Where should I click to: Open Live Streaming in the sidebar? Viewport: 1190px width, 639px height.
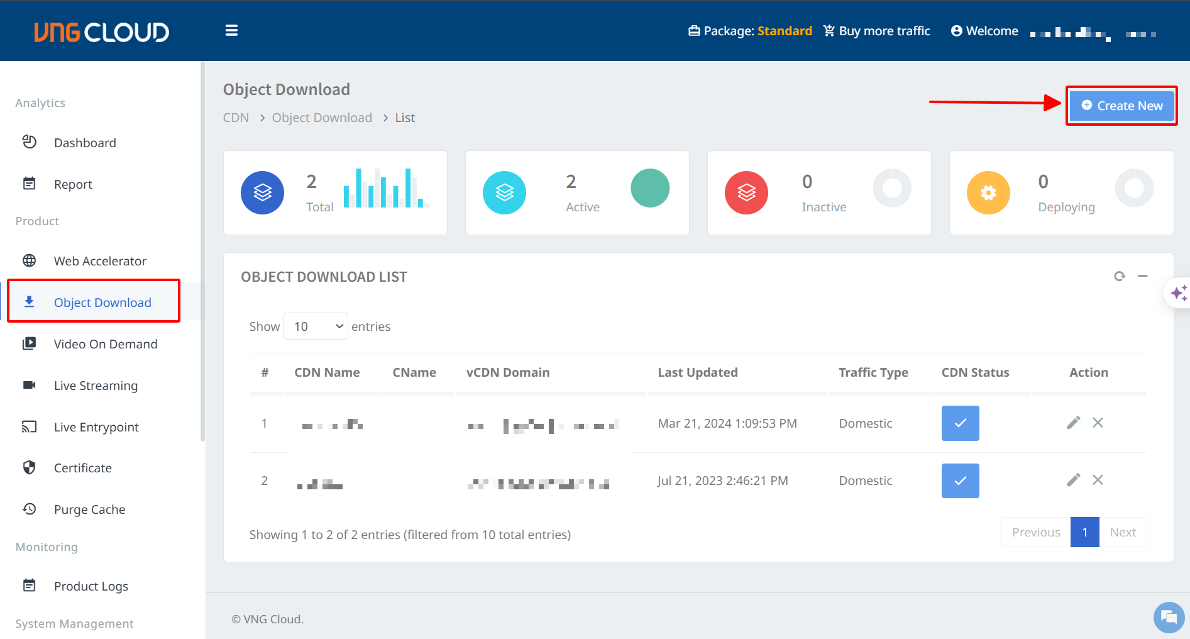[x=96, y=386]
